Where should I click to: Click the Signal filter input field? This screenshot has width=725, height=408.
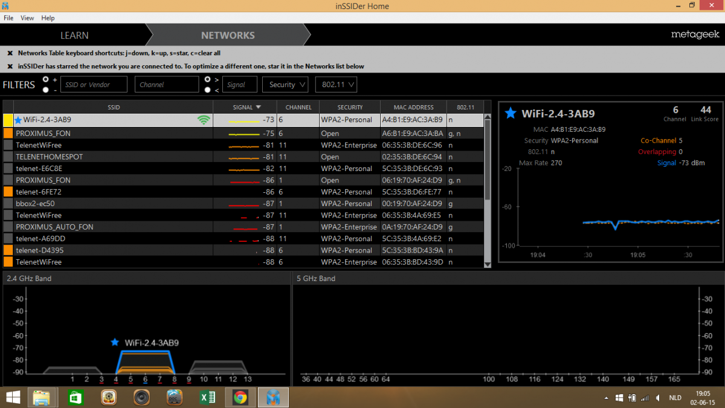click(x=240, y=85)
